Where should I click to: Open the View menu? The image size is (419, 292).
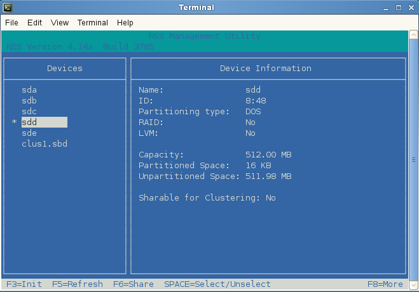pos(60,23)
